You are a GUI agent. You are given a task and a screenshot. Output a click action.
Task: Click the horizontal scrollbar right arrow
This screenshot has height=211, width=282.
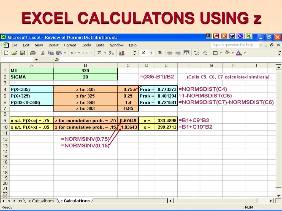(x=271, y=201)
